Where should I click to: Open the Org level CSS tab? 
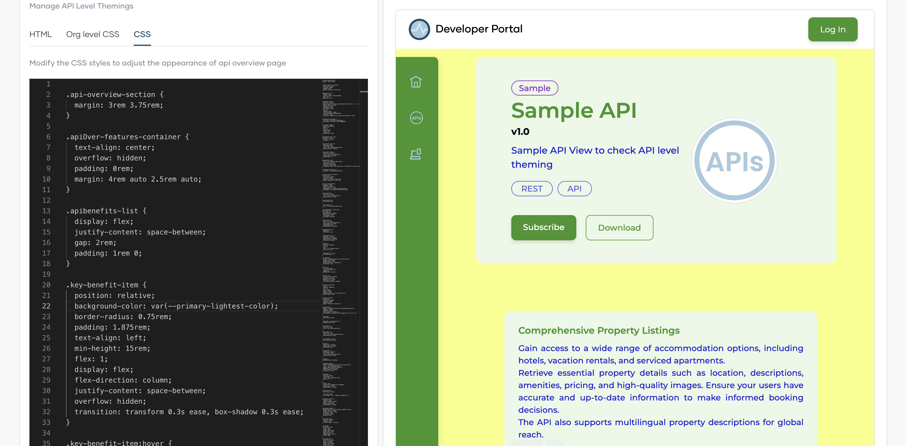tap(92, 34)
